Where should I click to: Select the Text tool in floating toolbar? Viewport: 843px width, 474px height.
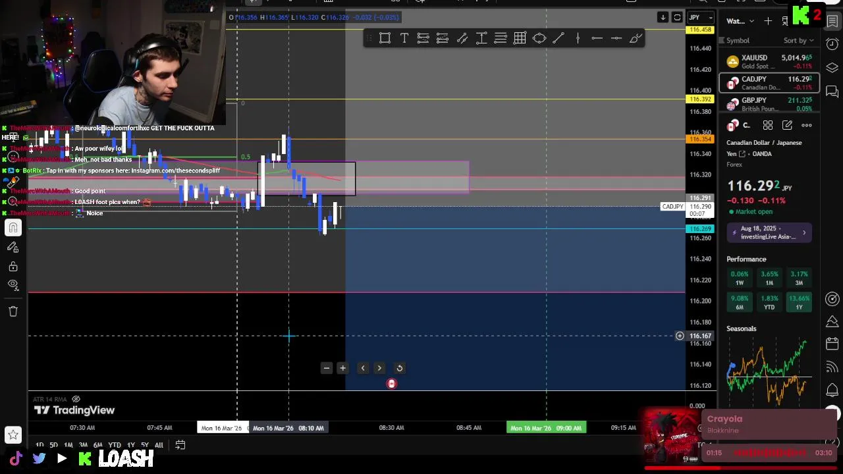(x=404, y=38)
